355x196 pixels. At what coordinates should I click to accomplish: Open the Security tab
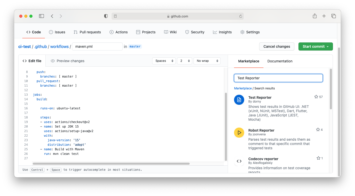point(195,32)
